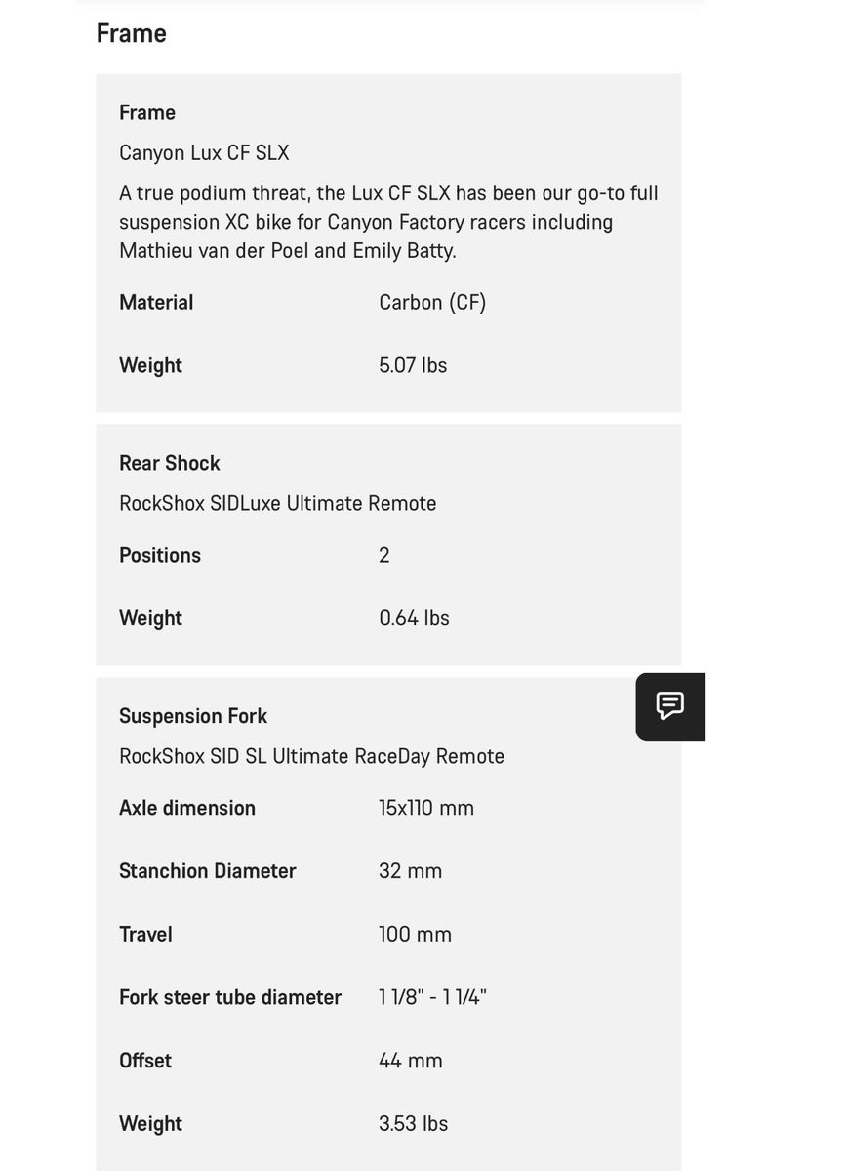Select the "Canyon Lux CF SLX" frame name
This screenshot has height=1172, width=847.
204,153
